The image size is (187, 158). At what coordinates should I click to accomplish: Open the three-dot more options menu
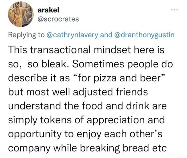click(175, 10)
